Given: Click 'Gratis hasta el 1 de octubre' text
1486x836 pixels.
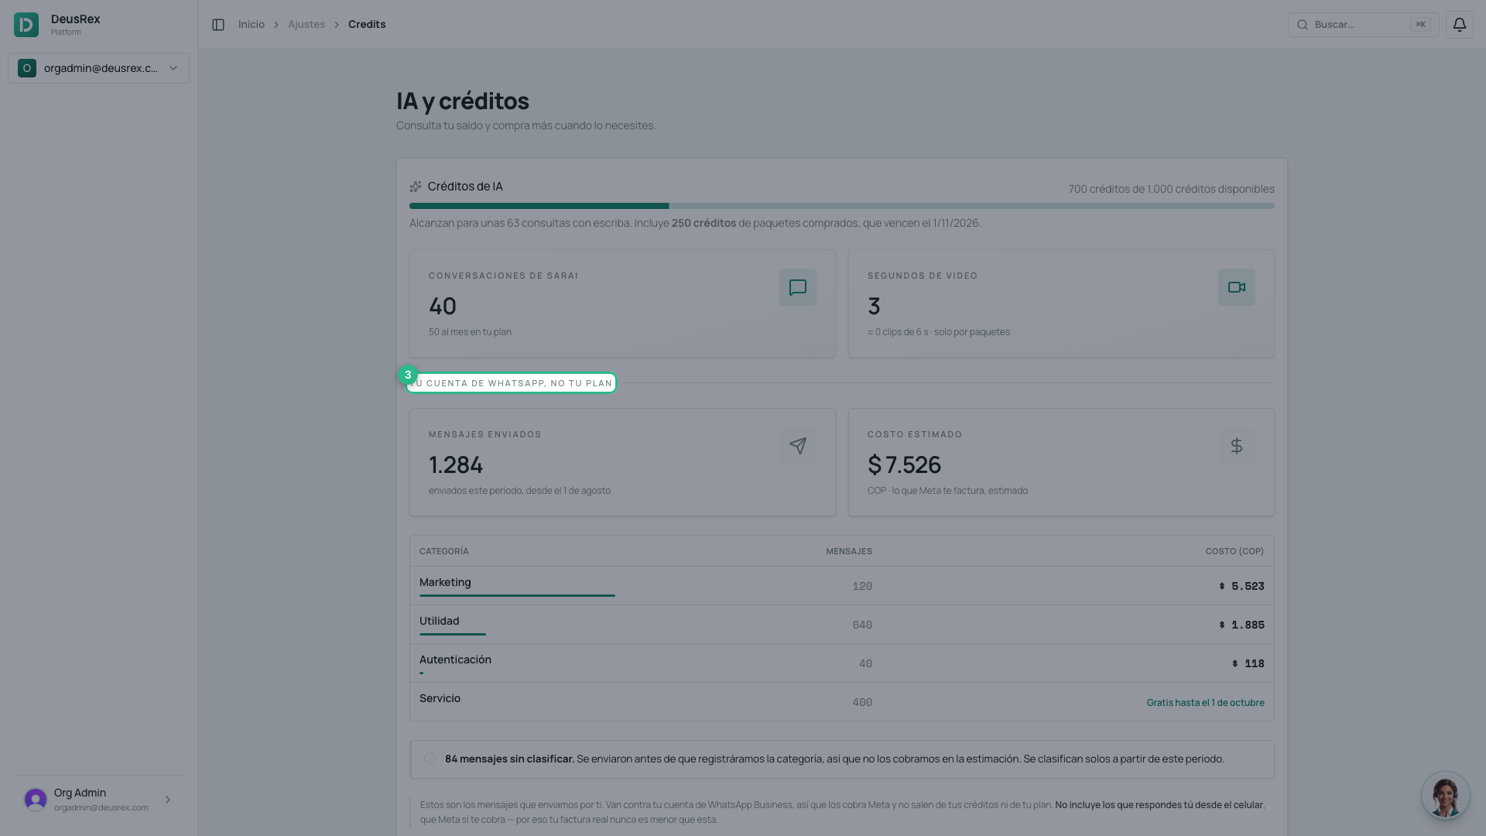Looking at the screenshot, I should tap(1205, 703).
